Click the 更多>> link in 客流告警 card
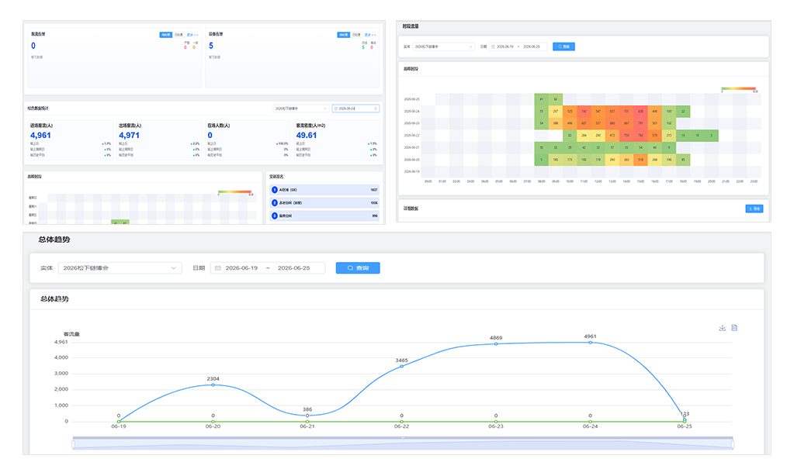 [192, 35]
